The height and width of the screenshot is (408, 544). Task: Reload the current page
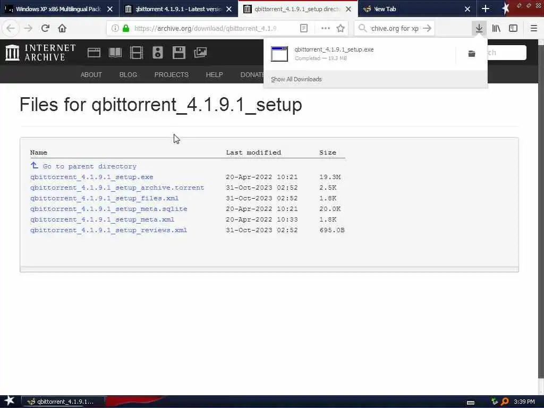coord(45,28)
